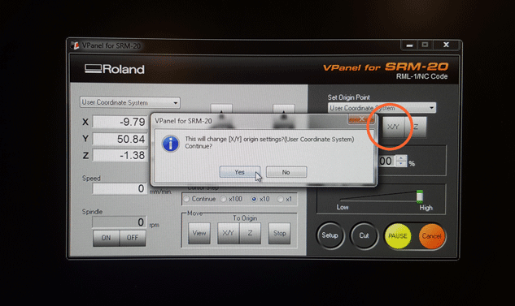Move to Z origin in Move section
The height and width of the screenshot is (306, 515).
coord(251,233)
